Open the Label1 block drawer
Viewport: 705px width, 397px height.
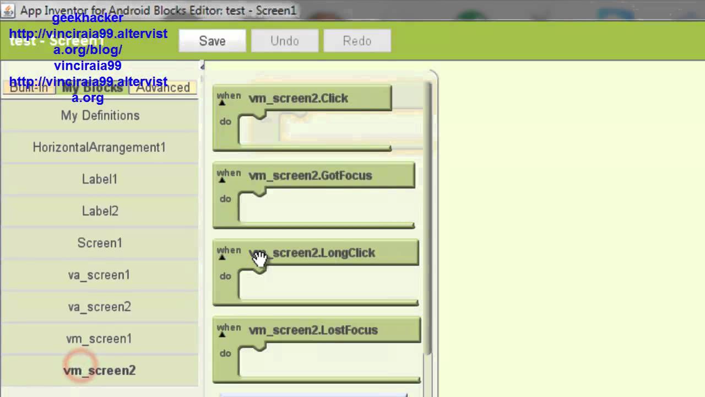click(100, 179)
